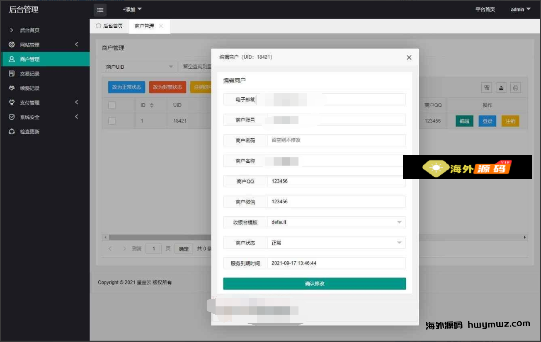The height and width of the screenshot is (342, 541).
Task: Click the table print icon
Action: click(x=515, y=88)
